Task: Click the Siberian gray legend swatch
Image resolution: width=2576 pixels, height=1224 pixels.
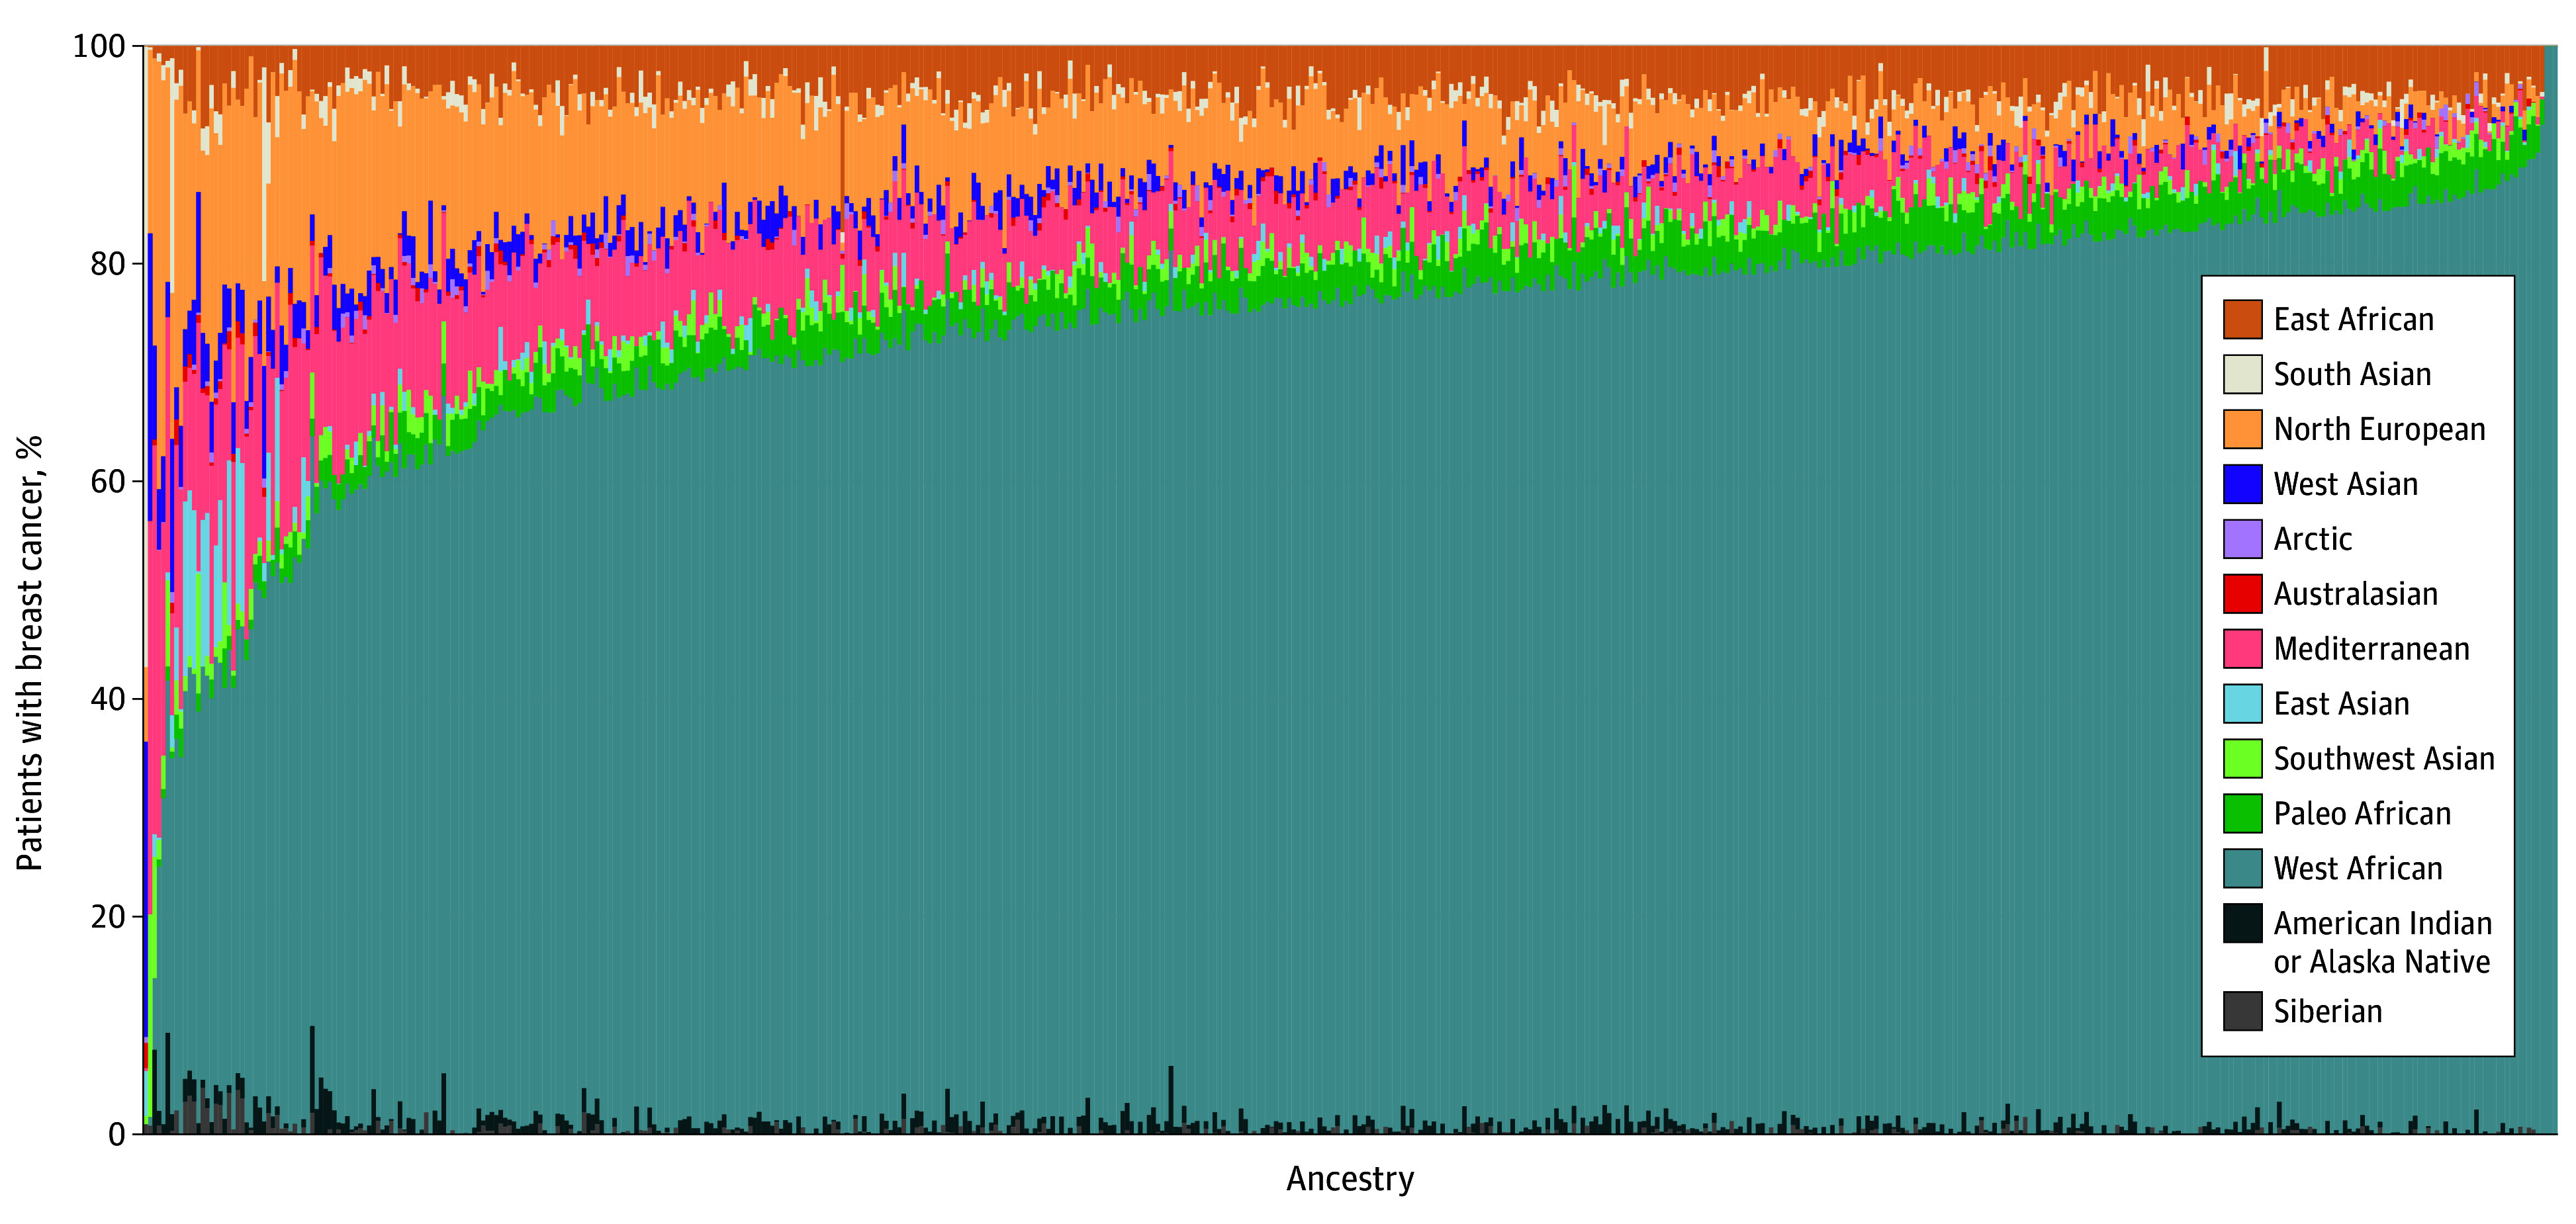Action: [x=2242, y=1012]
